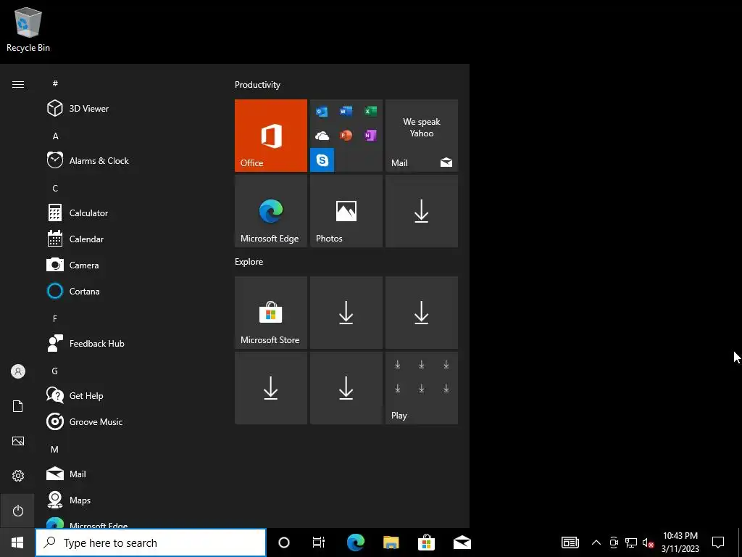Image resolution: width=742 pixels, height=557 pixels.
Task: Jump to letter index via # header
Action: point(55,83)
